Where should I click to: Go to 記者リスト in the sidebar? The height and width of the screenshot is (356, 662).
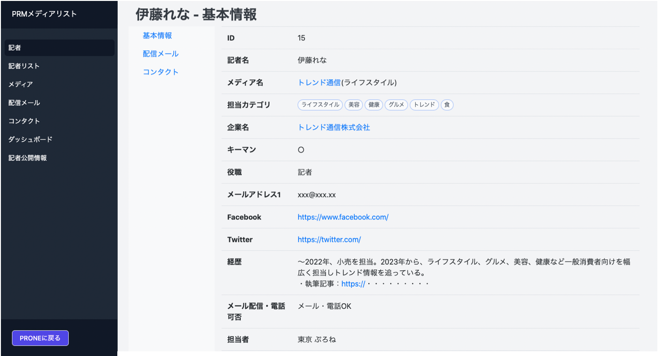tap(24, 66)
